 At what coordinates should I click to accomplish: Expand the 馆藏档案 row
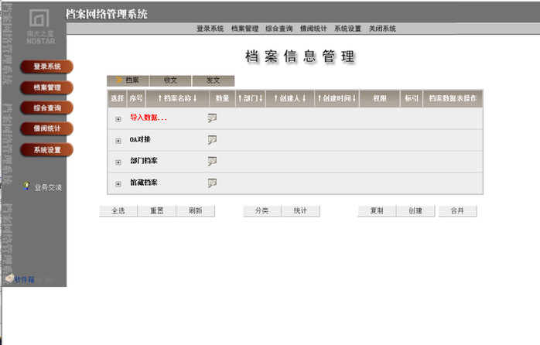118,184
